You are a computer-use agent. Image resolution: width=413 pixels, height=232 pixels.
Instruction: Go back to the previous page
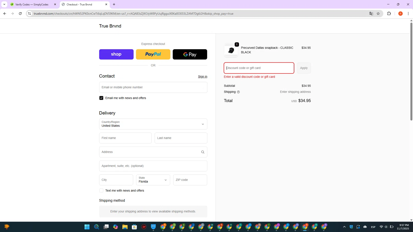click(5, 13)
